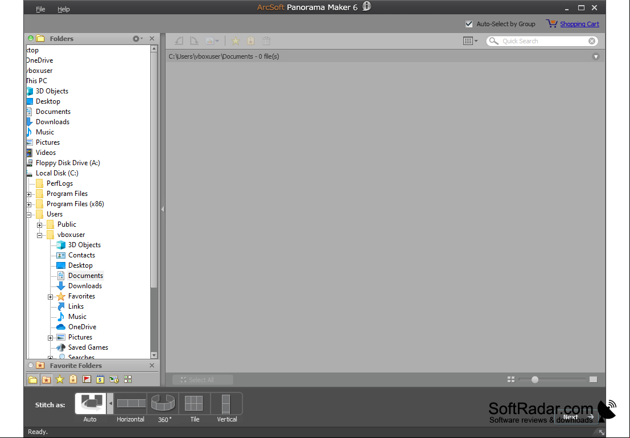Image resolution: width=630 pixels, height=438 pixels.
Task: Collapse the file group arrow
Action: click(596, 57)
